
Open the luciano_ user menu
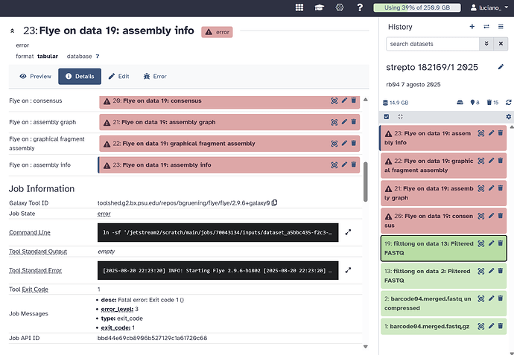tap(489, 7)
